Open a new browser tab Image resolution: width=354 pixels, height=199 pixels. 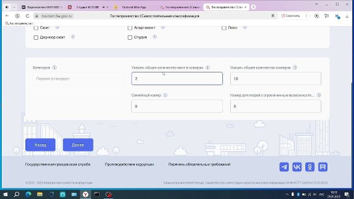tap(253, 7)
